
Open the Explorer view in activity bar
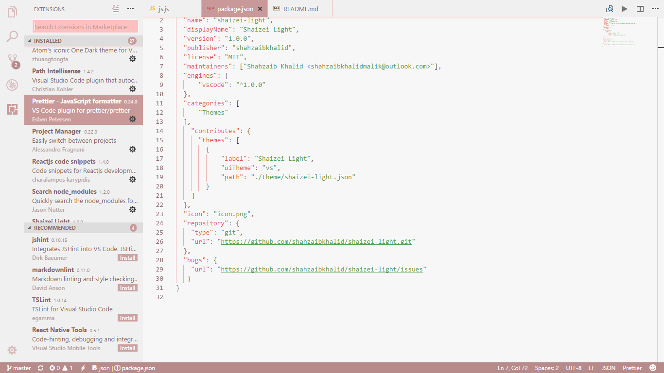point(12,12)
